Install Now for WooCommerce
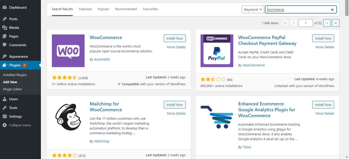This screenshot has width=349, height=159. click(175, 38)
